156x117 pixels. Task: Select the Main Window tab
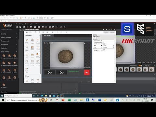point(48,36)
